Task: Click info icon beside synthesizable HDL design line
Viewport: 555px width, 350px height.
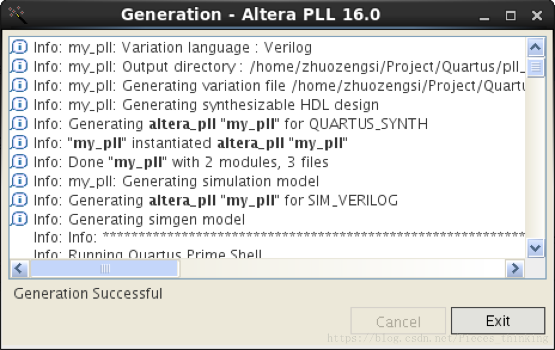Action: [x=19, y=105]
